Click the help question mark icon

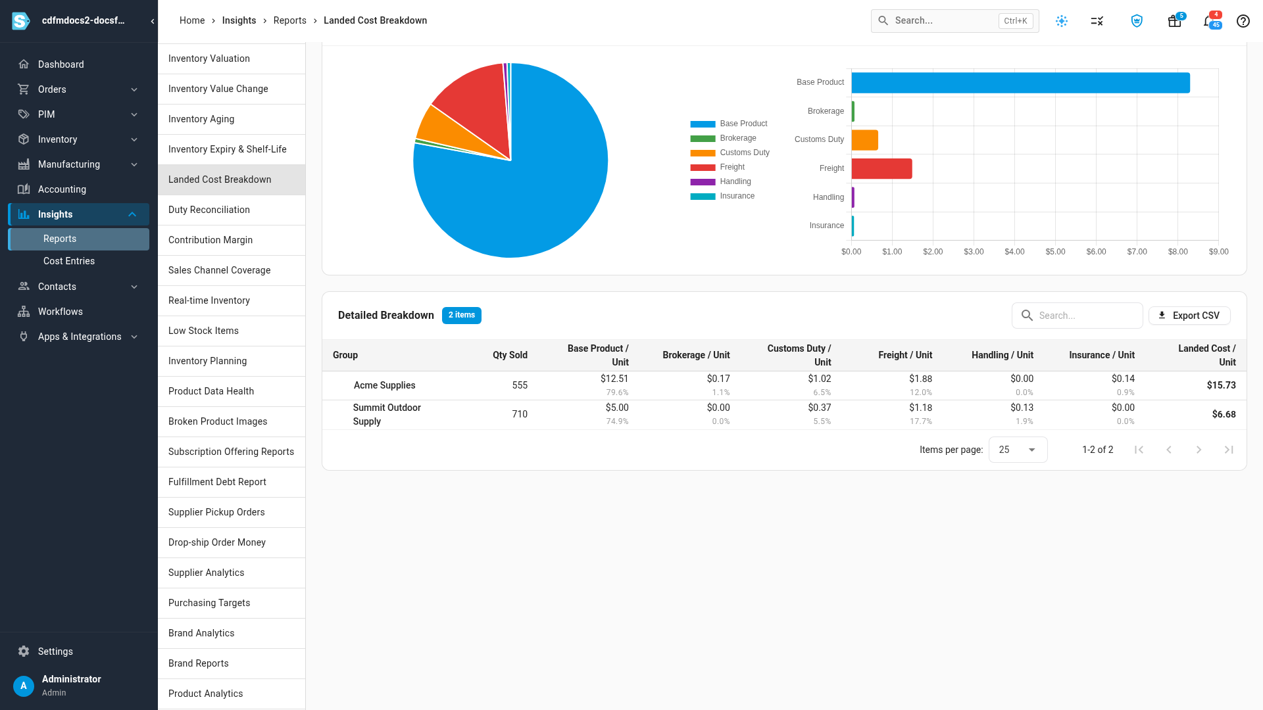tap(1243, 21)
